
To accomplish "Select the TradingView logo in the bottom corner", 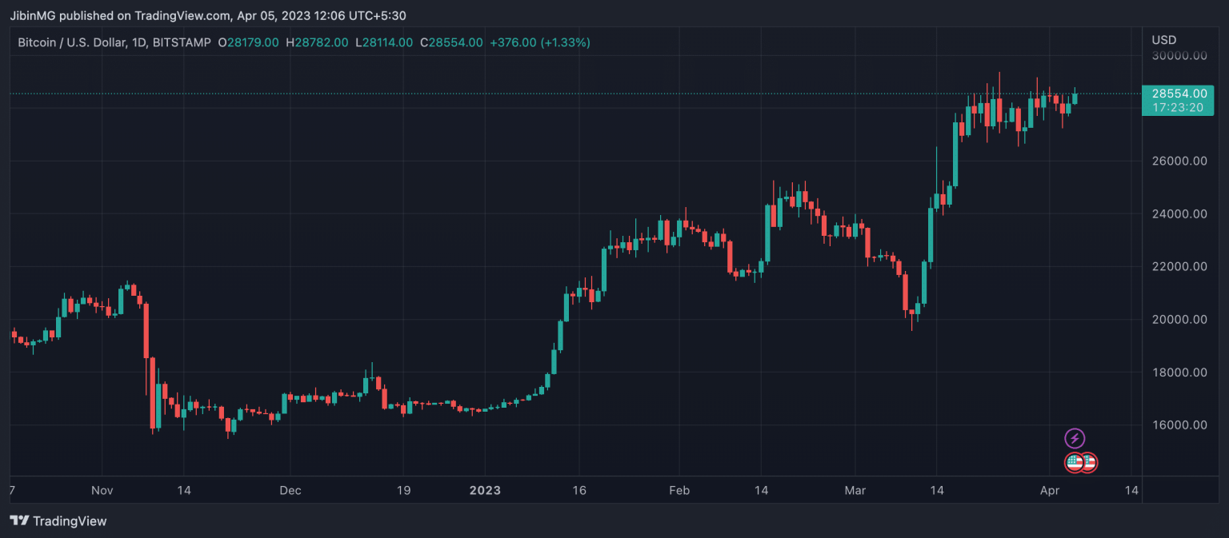I will 56,520.
